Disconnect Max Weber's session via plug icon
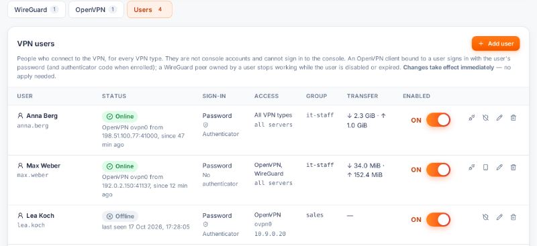This screenshot has width=537, height=246. [x=472, y=168]
